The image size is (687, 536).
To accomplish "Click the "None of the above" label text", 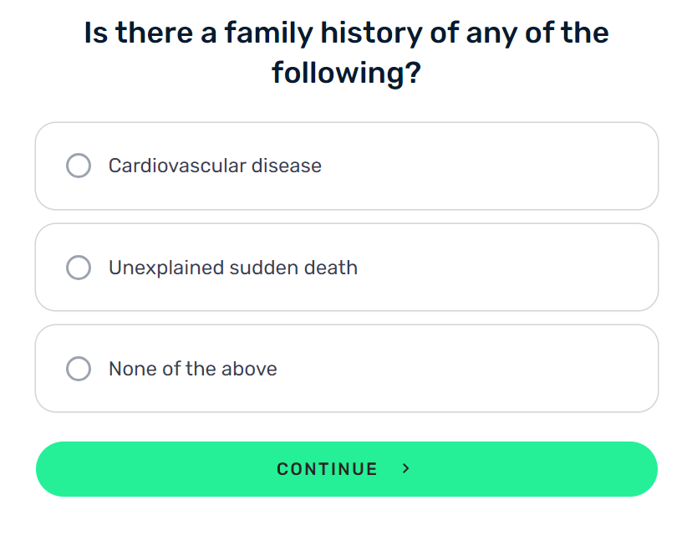I will (193, 369).
